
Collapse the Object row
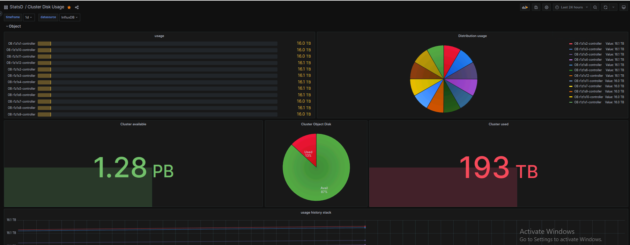(13, 27)
